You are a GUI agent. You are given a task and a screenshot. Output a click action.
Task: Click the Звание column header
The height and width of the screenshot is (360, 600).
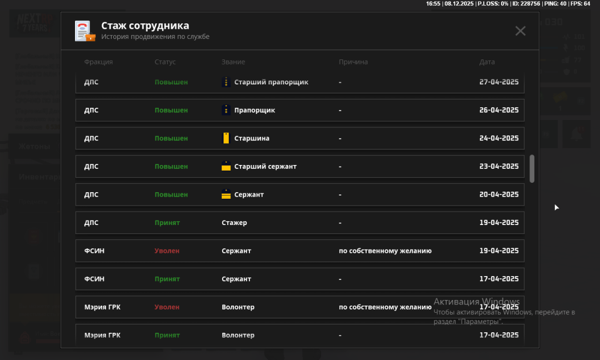point(233,62)
